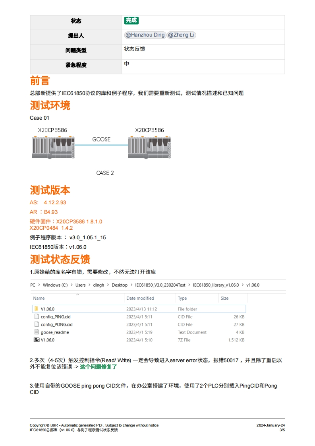Open the @Zheng Li user mention
This screenshot has height=446, width=315.
point(181,35)
